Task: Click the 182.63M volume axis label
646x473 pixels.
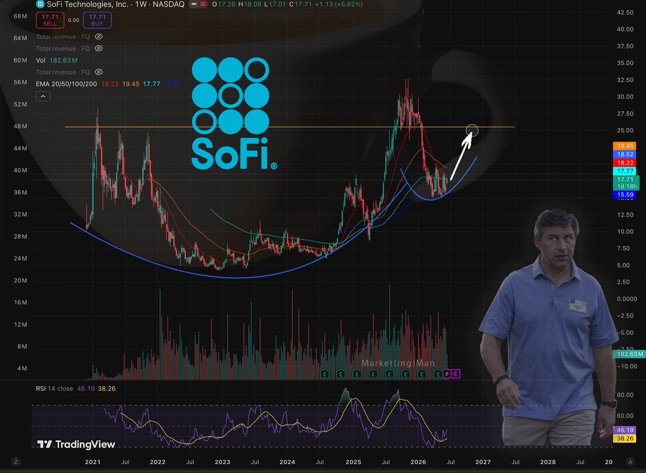Action: [628, 354]
